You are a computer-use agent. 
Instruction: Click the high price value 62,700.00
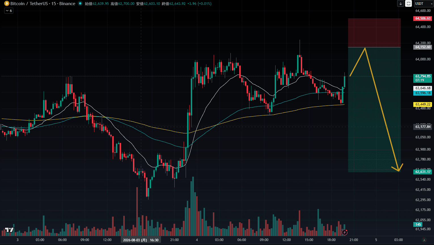pyautogui.click(x=126, y=4)
